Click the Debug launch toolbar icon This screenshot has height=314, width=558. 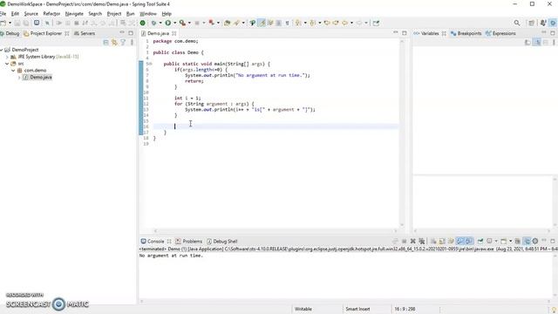click(x=153, y=24)
